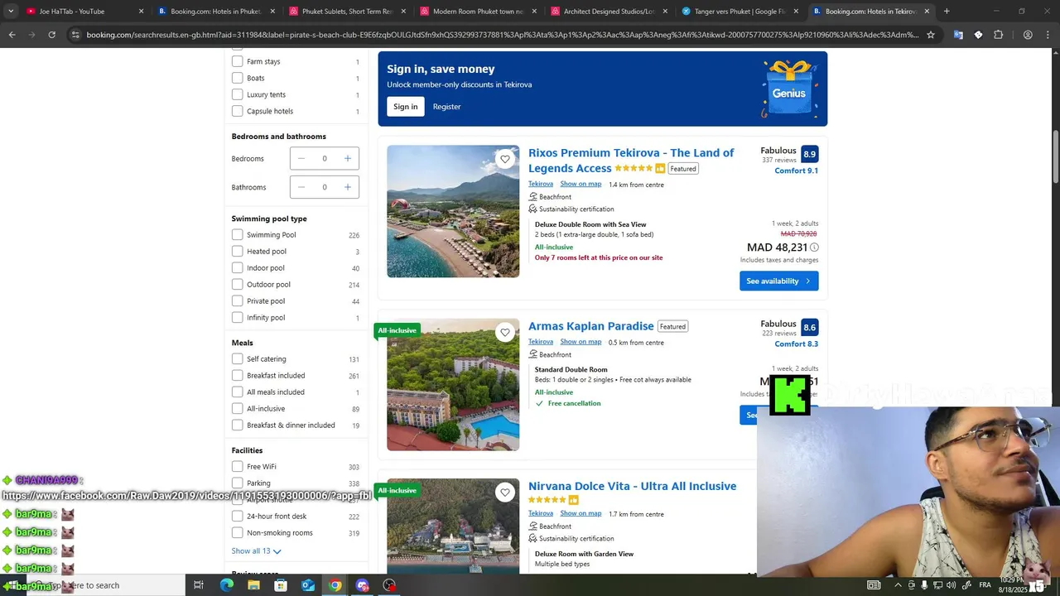Save Armas Kaplan Paradise with heart icon
This screenshot has height=596, width=1060.
(505, 332)
